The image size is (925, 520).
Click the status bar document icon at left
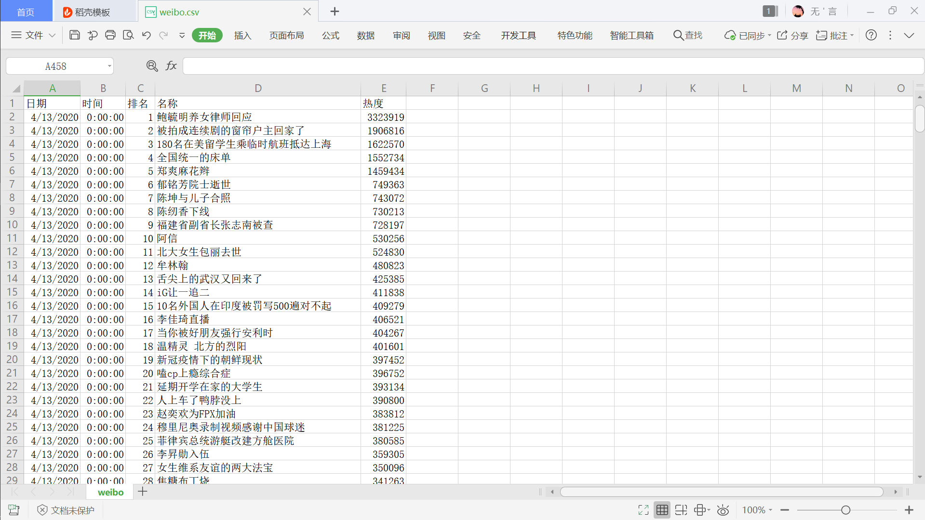click(x=14, y=510)
